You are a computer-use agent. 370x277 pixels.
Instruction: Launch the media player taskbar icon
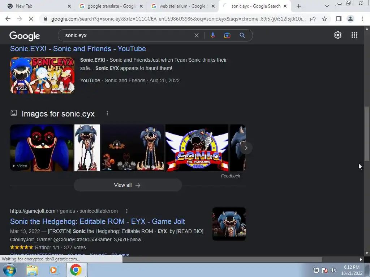pos(53,270)
